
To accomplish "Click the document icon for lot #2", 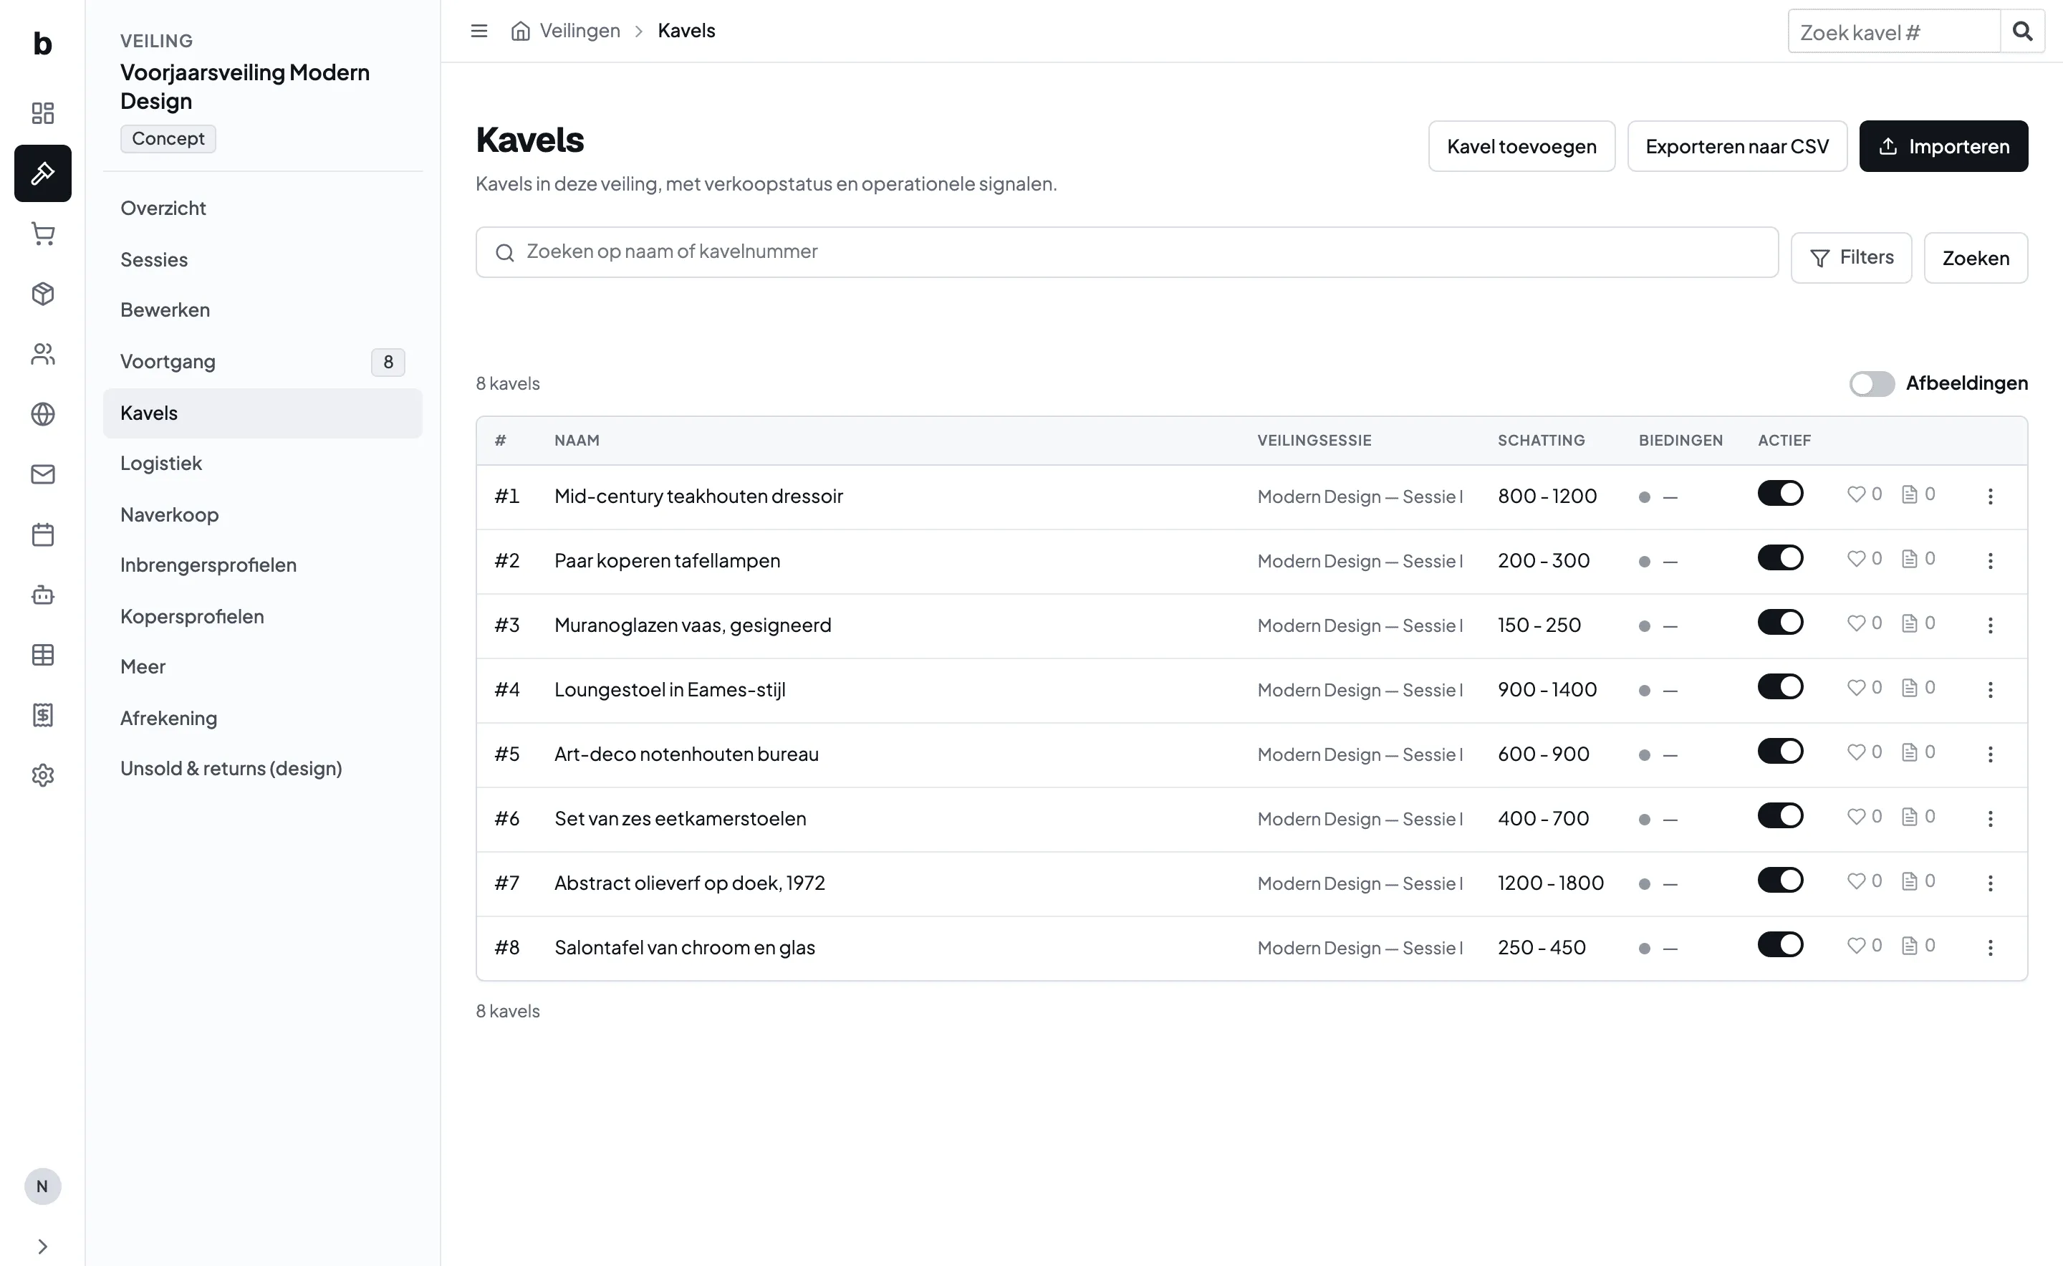I will tap(1910, 558).
